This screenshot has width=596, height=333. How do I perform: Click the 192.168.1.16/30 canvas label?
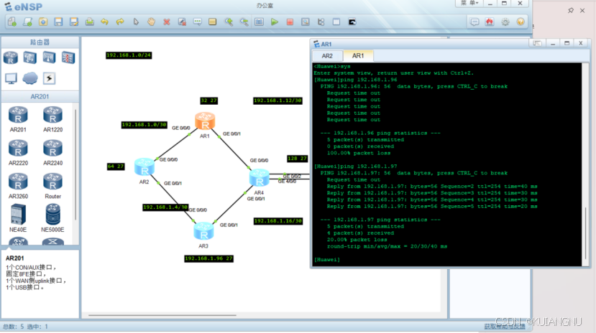pos(278,221)
